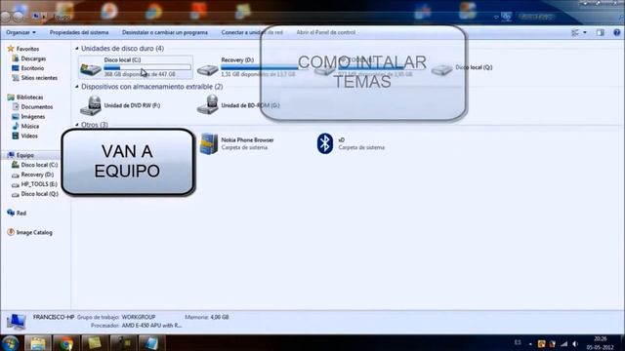Open the Bluetooth xD system folder icon

[x=325, y=143]
